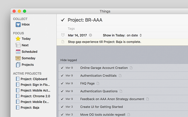Click the project notes page icon

pyautogui.click(x=63, y=42)
